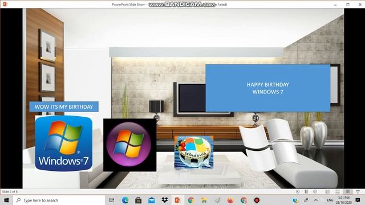The image size is (365, 205).
Task: Open the feather pen app on taskbar
Action: 217,200
